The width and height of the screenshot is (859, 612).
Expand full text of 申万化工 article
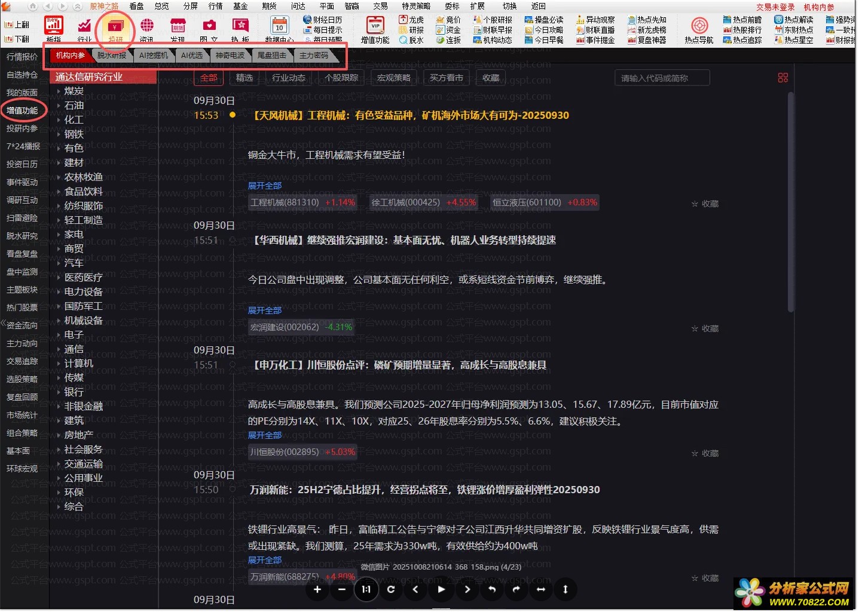click(x=265, y=435)
